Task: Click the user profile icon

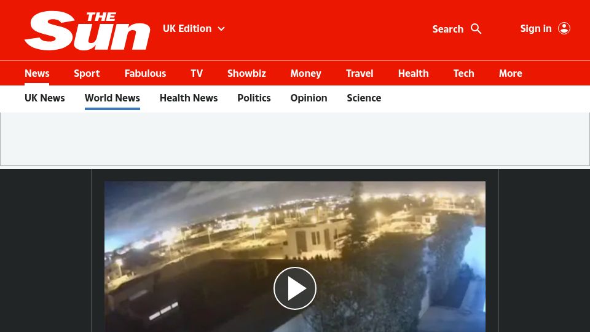Action: pyautogui.click(x=564, y=28)
